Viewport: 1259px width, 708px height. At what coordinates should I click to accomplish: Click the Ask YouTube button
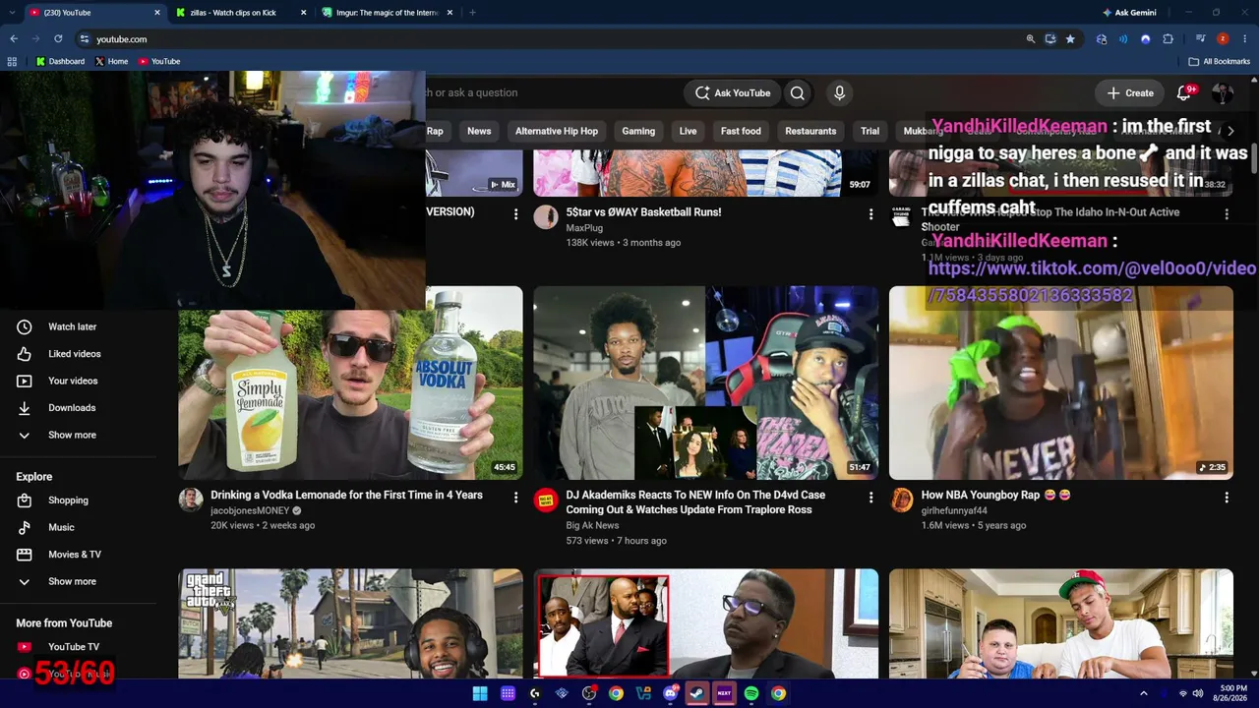tap(733, 92)
